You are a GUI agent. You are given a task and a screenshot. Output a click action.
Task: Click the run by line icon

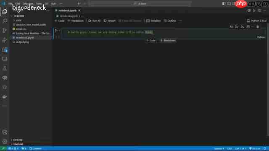231,27
